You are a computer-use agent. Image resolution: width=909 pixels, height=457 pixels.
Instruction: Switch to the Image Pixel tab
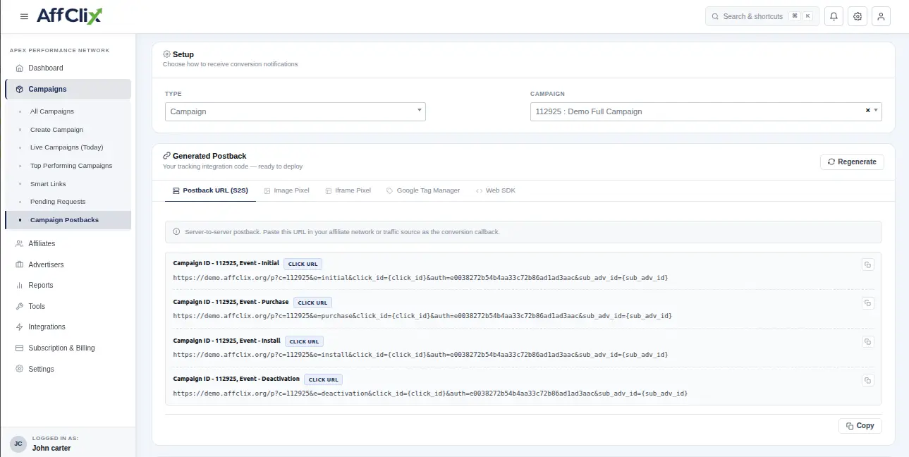point(286,190)
